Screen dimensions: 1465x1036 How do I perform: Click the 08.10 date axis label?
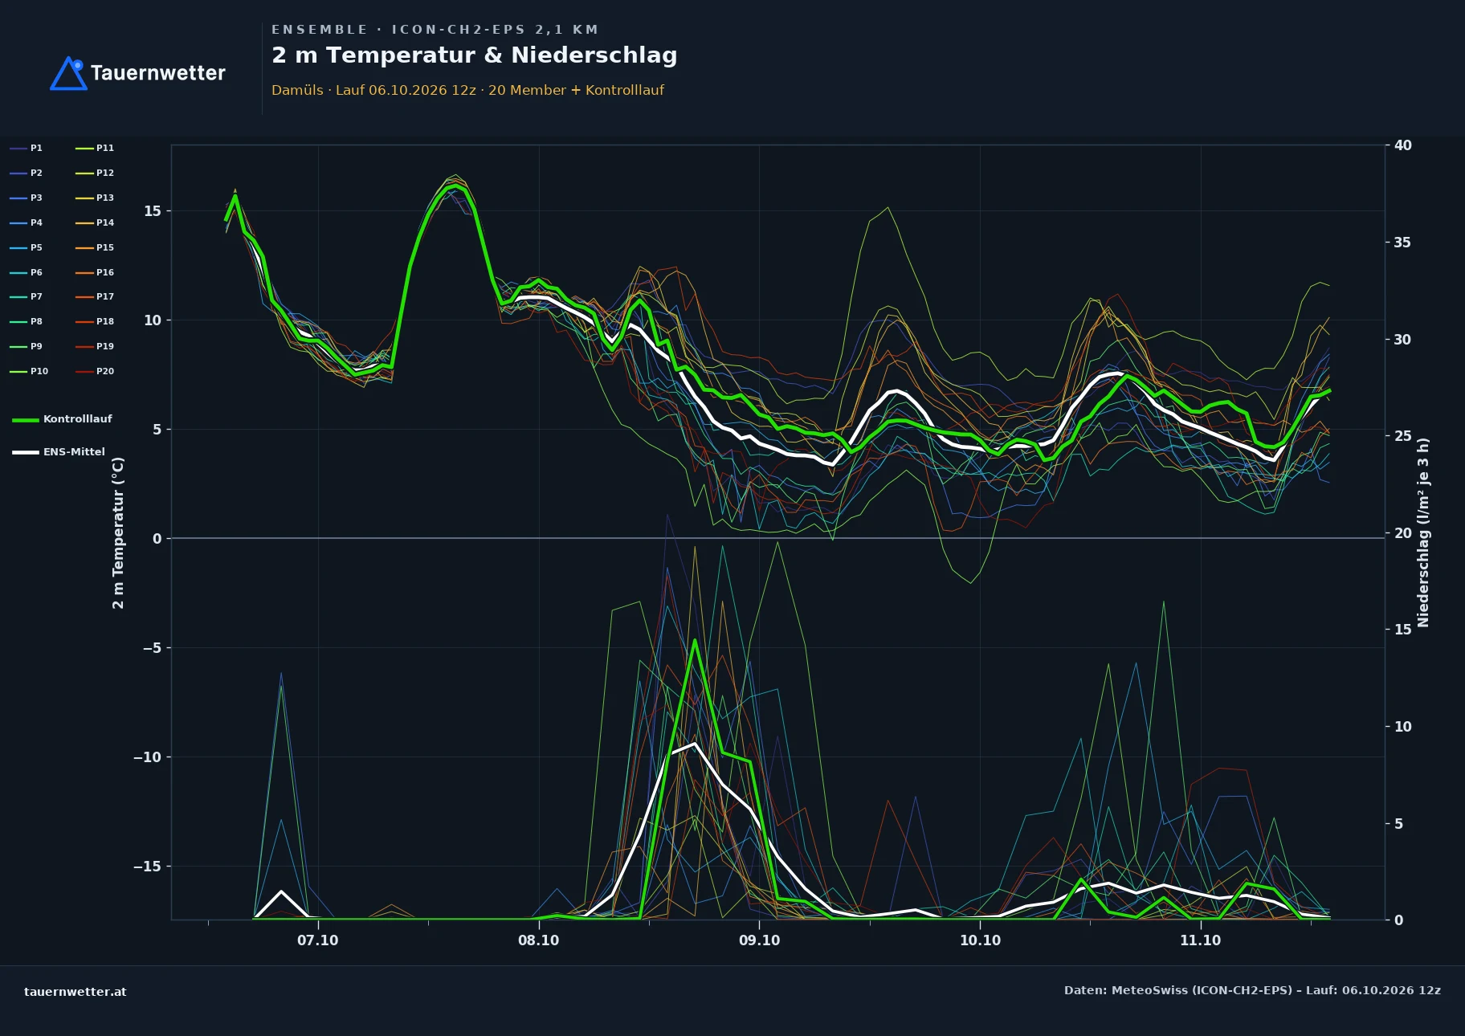(x=538, y=940)
